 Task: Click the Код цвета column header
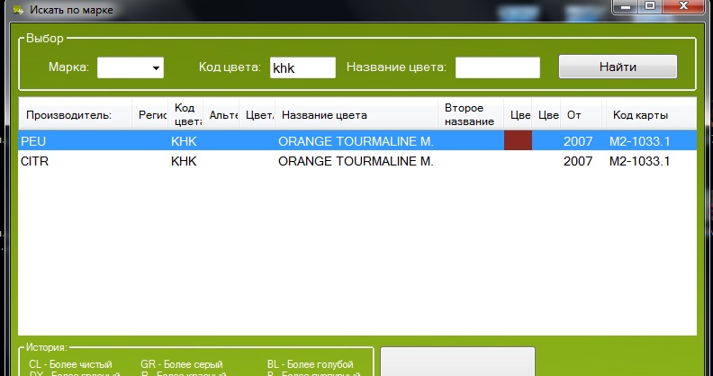[x=185, y=115]
